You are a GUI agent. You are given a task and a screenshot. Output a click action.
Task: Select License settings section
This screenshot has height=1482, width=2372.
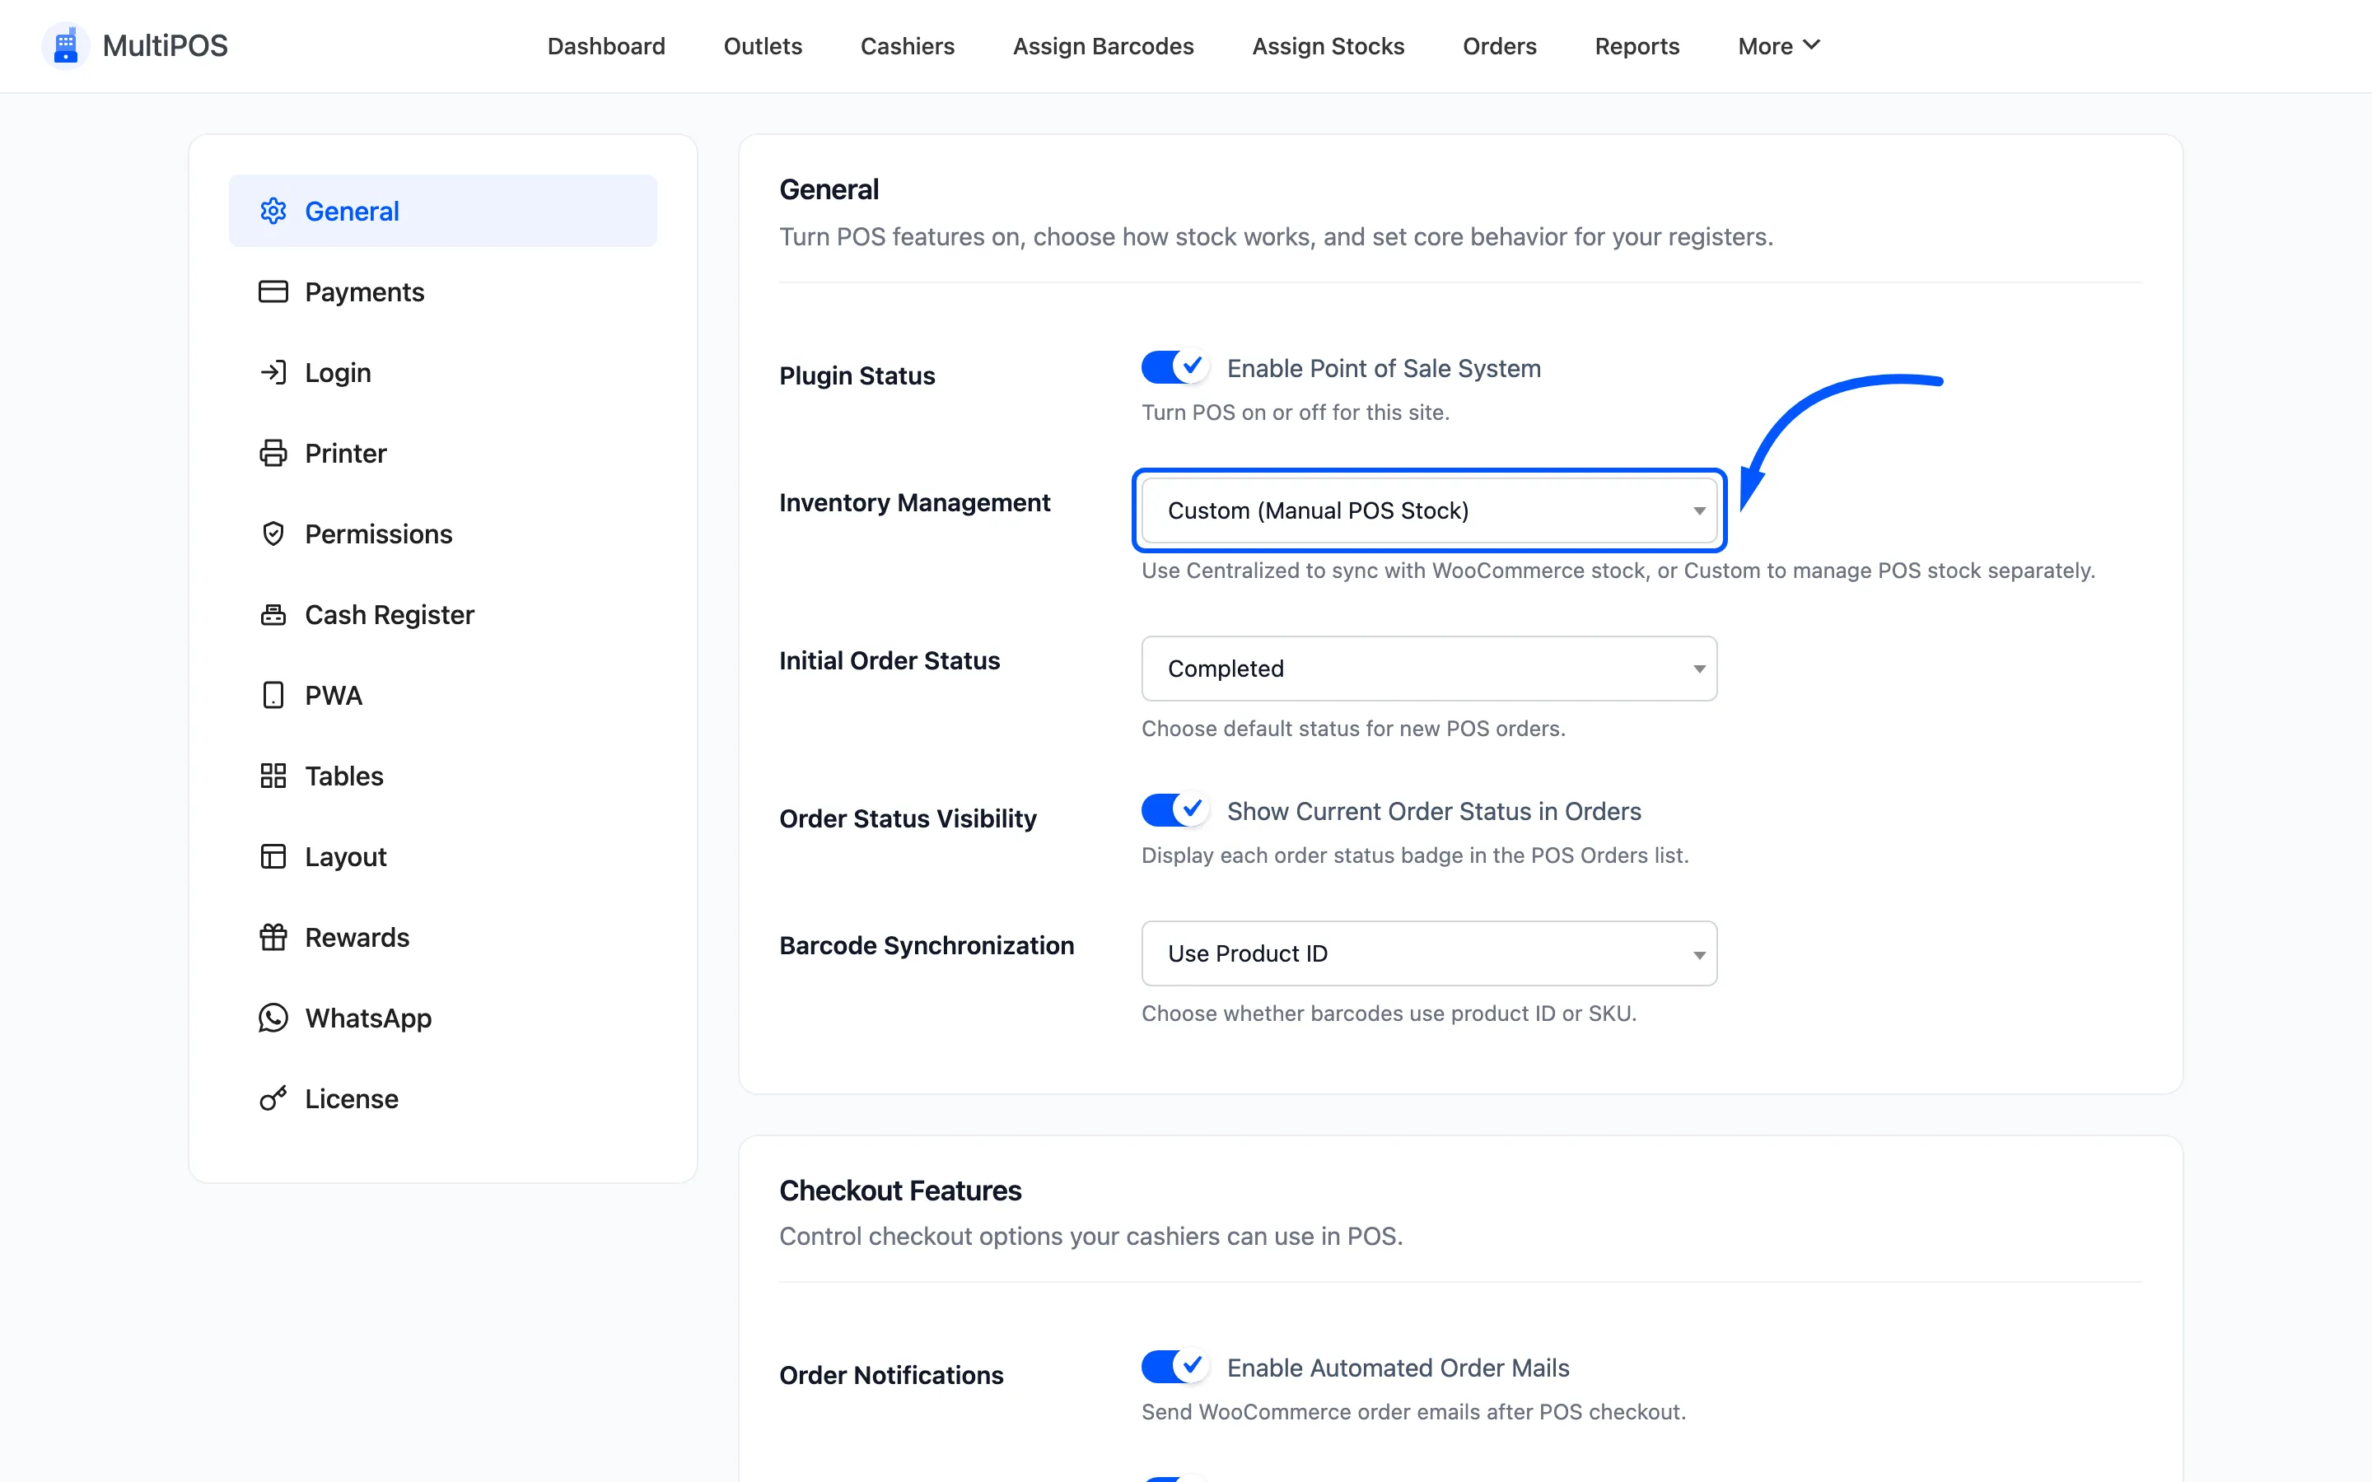coord(443,1098)
